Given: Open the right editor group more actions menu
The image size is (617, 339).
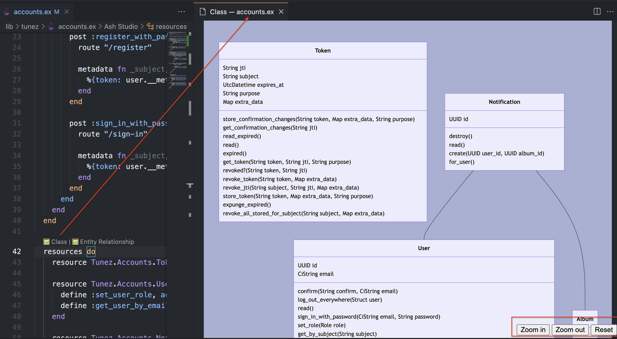Looking at the screenshot, I should click(610, 12).
